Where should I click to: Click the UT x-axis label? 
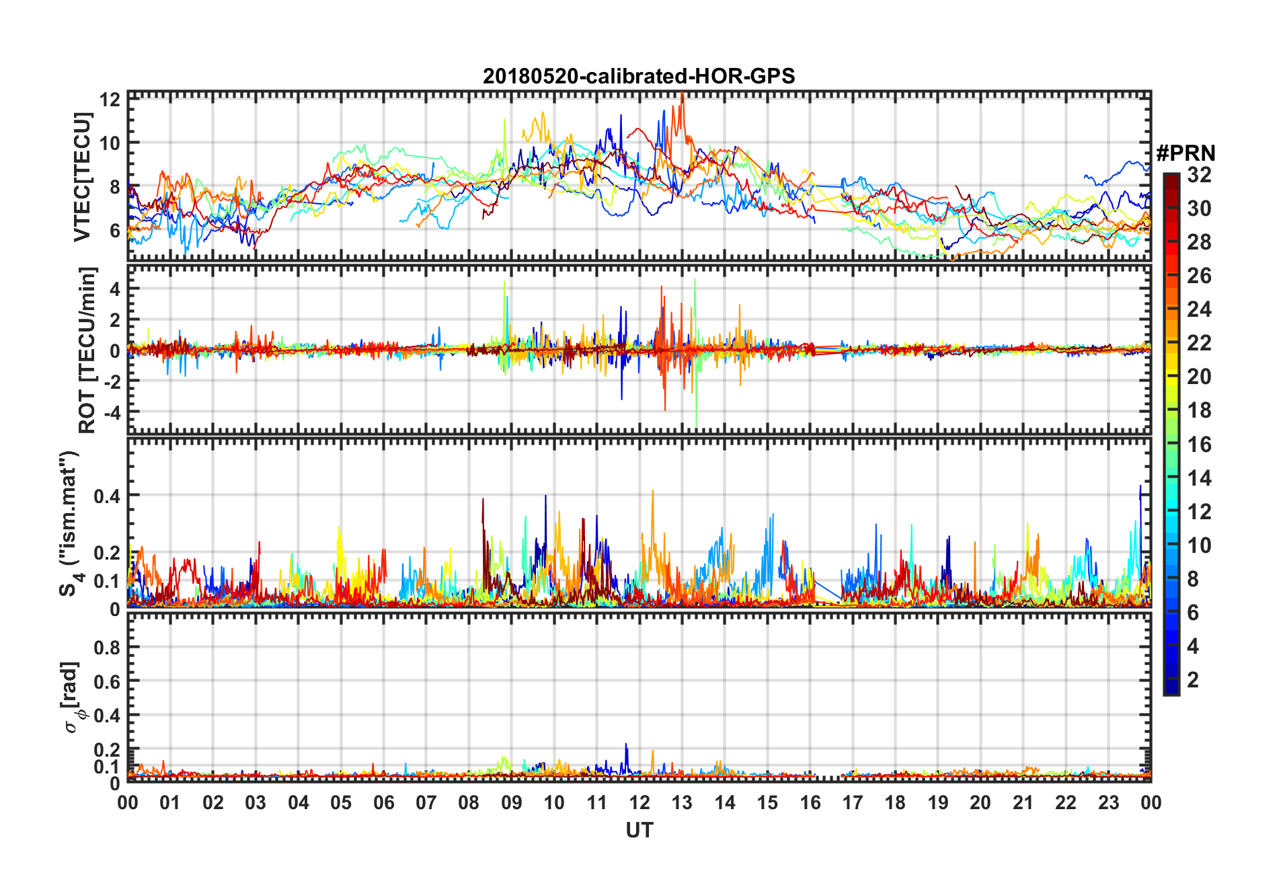click(x=639, y=831)
